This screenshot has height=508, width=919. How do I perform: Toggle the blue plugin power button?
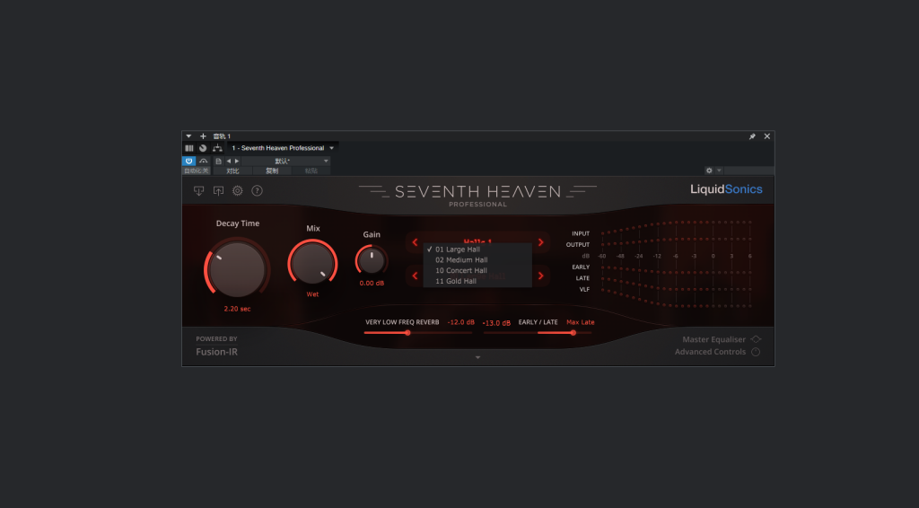click(188, 161)
